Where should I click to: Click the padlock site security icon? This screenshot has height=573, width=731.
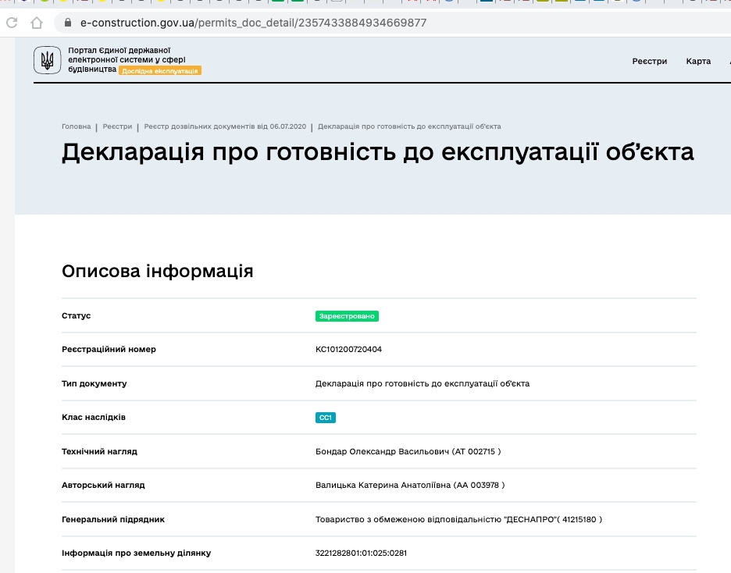[68, 23]
